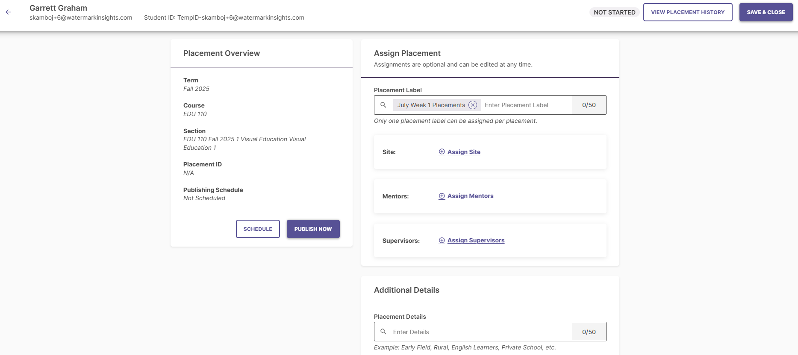Select the July Week 1 Placements chip text
The width and height of the screenshot is (798, 355).
pyautogui.click(x=431, y=105)
